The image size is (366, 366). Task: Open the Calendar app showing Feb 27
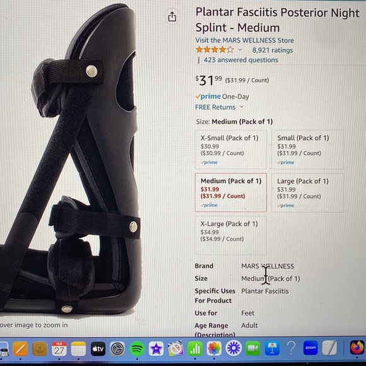(x=59, y=349)
